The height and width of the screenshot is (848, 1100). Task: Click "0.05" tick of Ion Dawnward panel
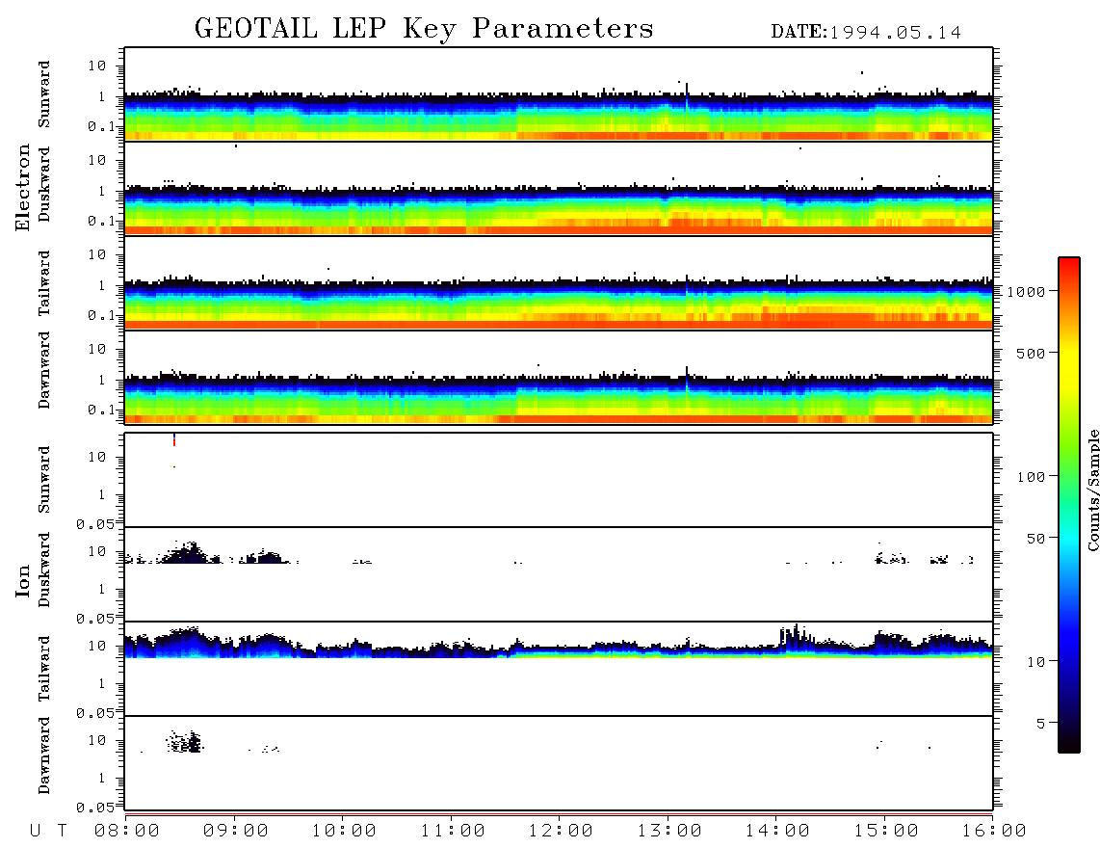click(x=97, y=808)
